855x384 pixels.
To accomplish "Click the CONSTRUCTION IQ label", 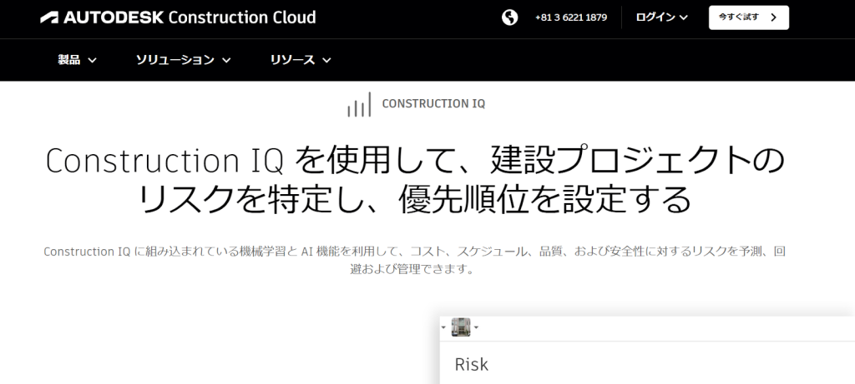I will pyautogui.click(x=433, y=104).
